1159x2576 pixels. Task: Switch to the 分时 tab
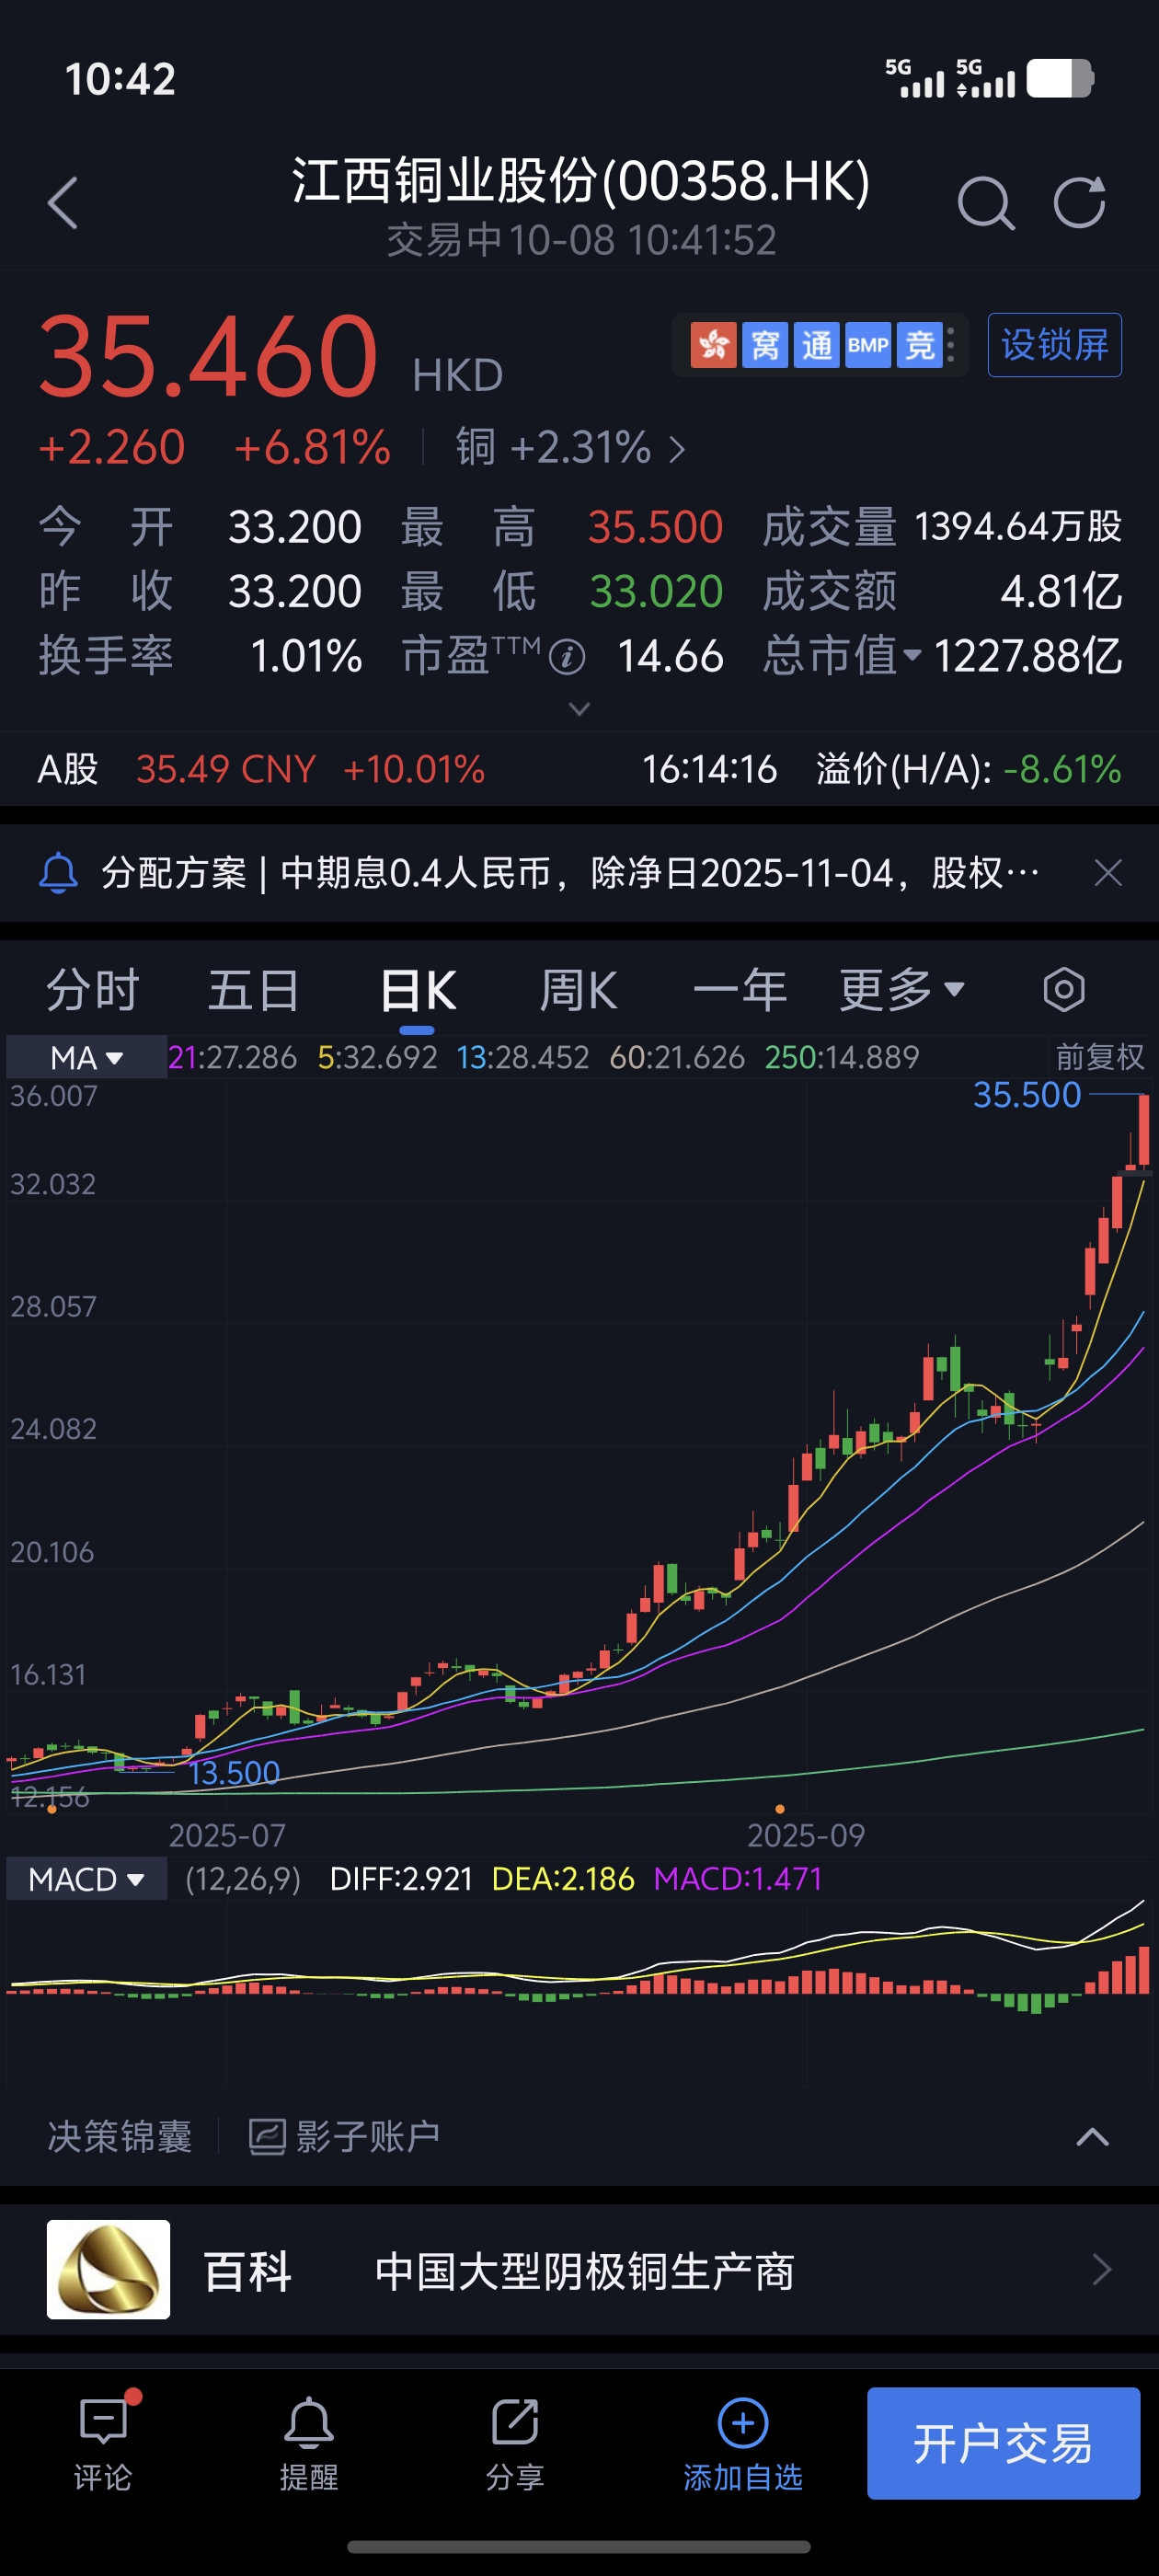click(x=93, y=990)
